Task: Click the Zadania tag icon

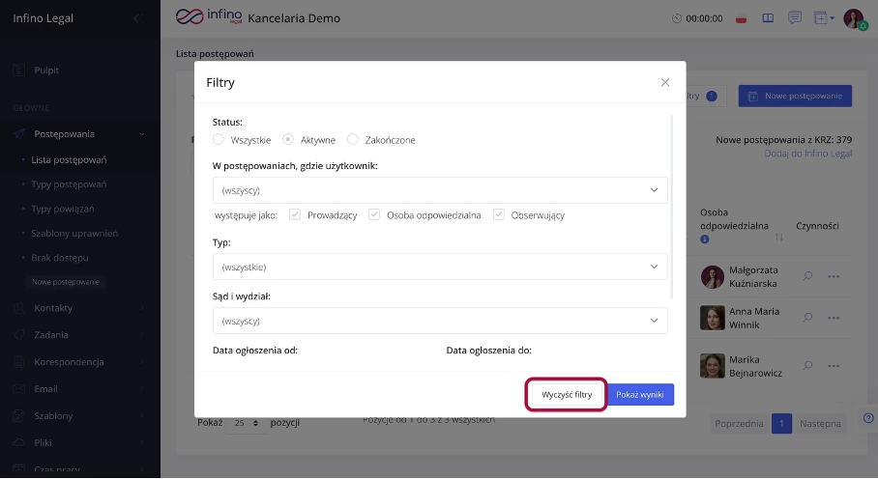Action: point(19,335)
